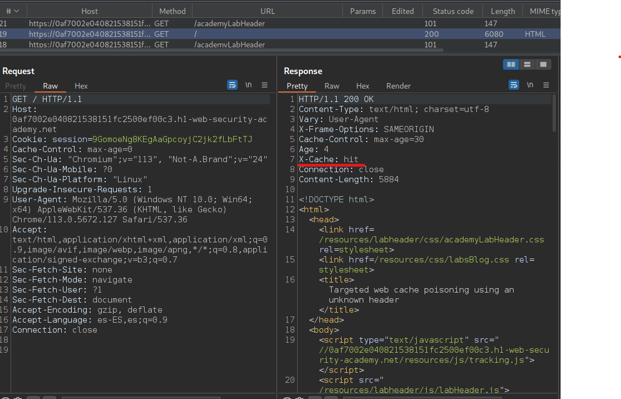Switch to top-bottom stacked layout view
Screen dimensions: 621x399
[x=527, y=65]
